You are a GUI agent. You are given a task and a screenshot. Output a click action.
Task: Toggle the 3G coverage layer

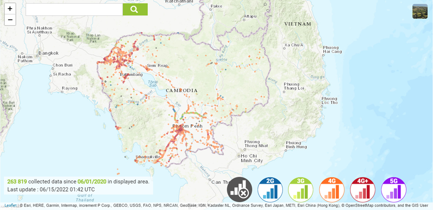[301, 190]
